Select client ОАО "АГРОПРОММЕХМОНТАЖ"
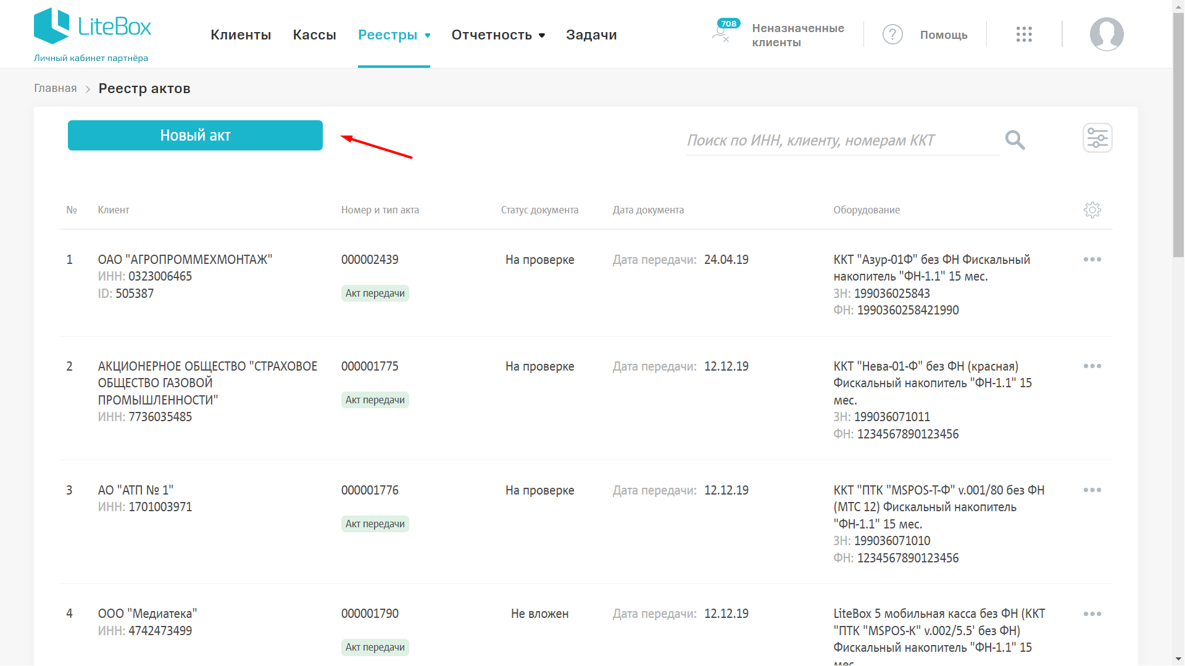The image size is (1185, 666). (x=185, y=260)
